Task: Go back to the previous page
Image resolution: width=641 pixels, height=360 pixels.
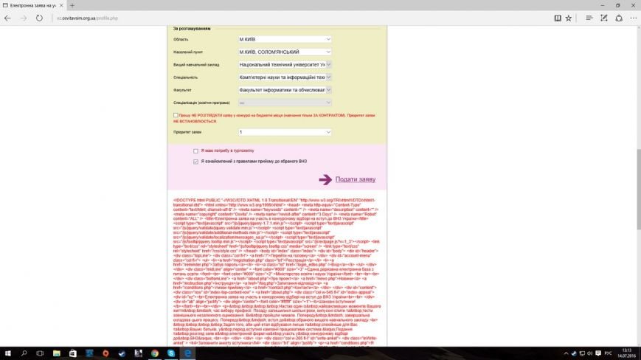Action: [x=7, y=18]
